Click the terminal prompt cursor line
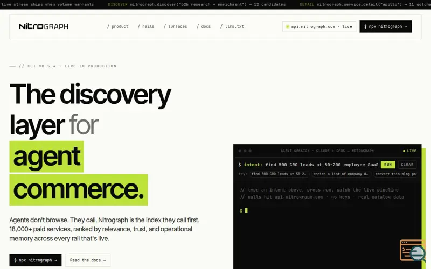This screenshot has width=431, height=269. 244,210
